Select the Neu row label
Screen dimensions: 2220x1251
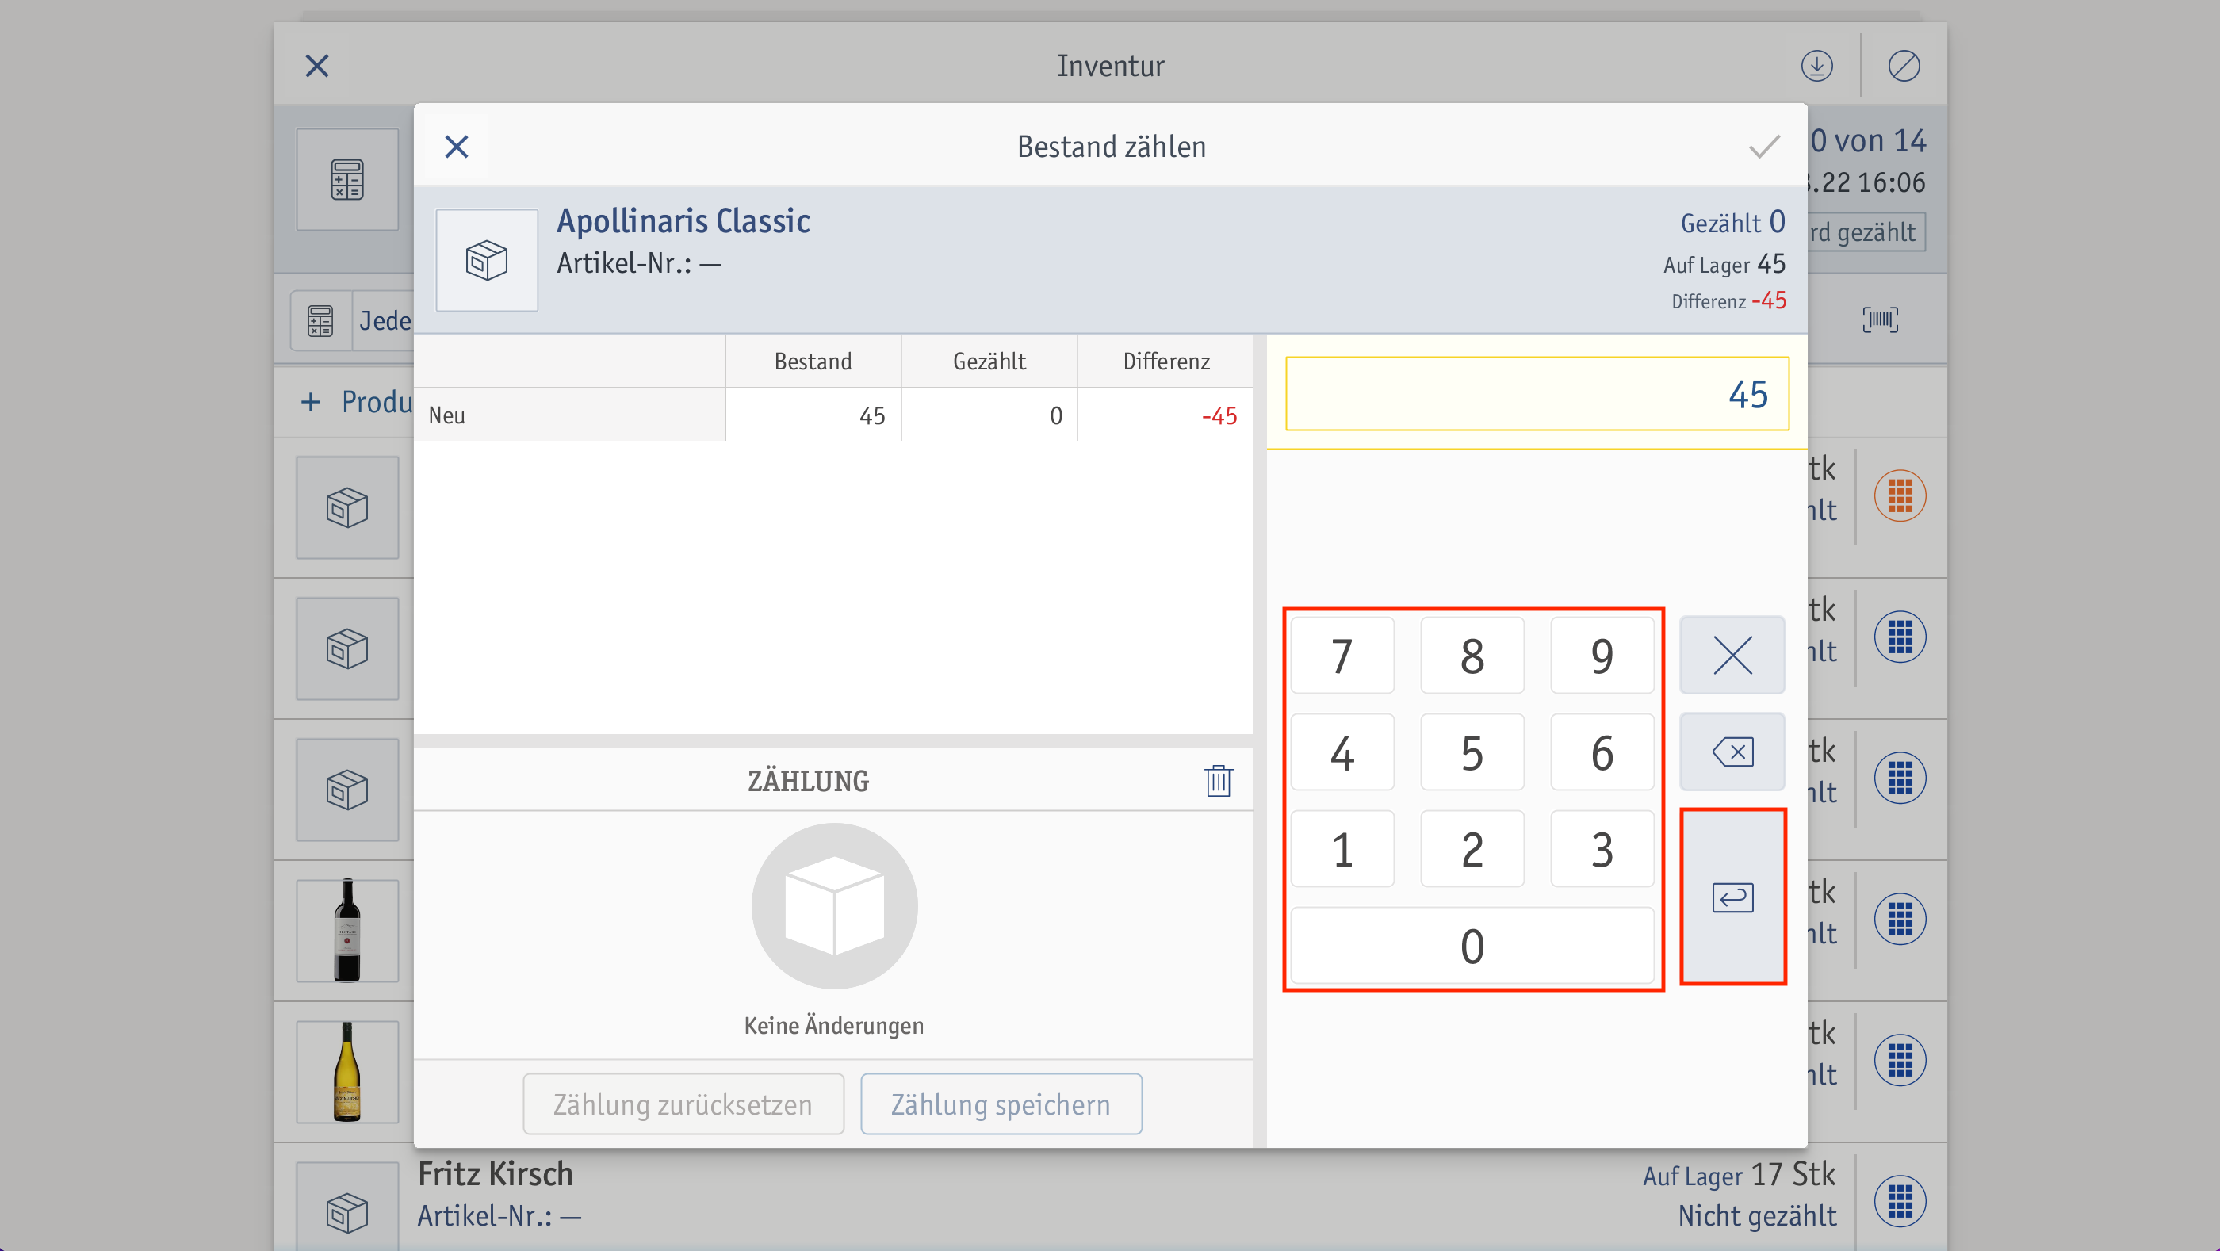[569, 415]
